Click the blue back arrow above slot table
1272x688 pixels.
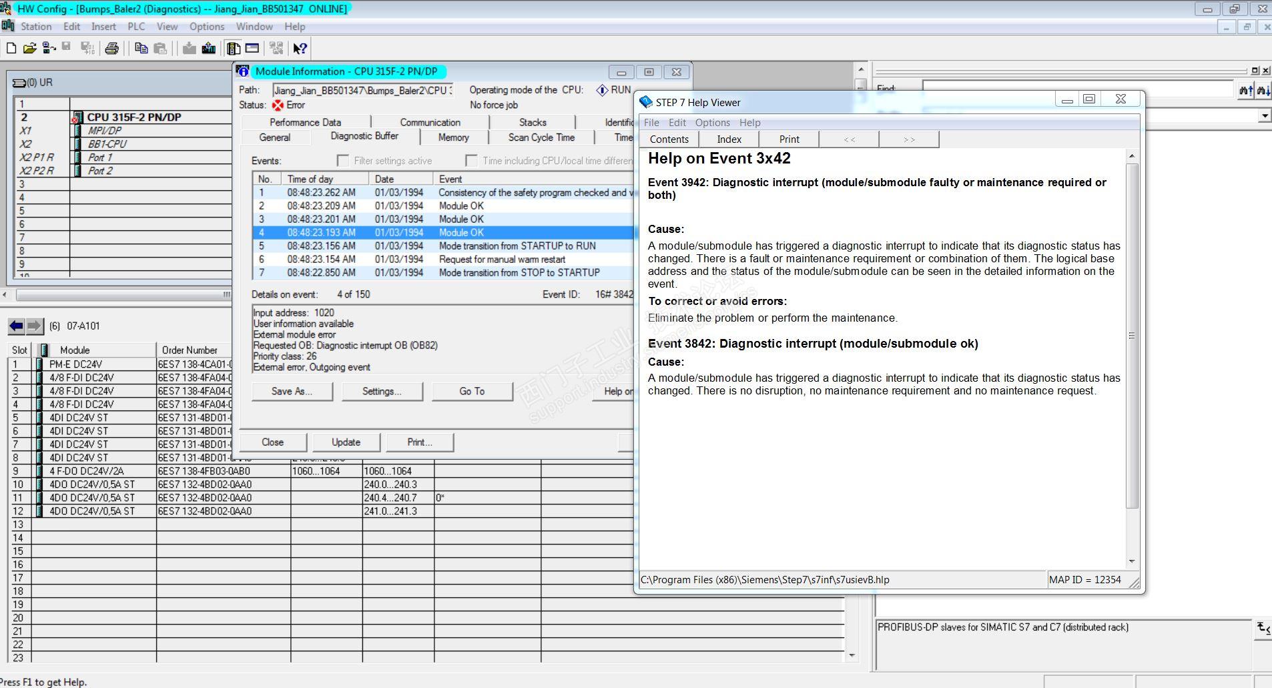click(x=16, y=326)
